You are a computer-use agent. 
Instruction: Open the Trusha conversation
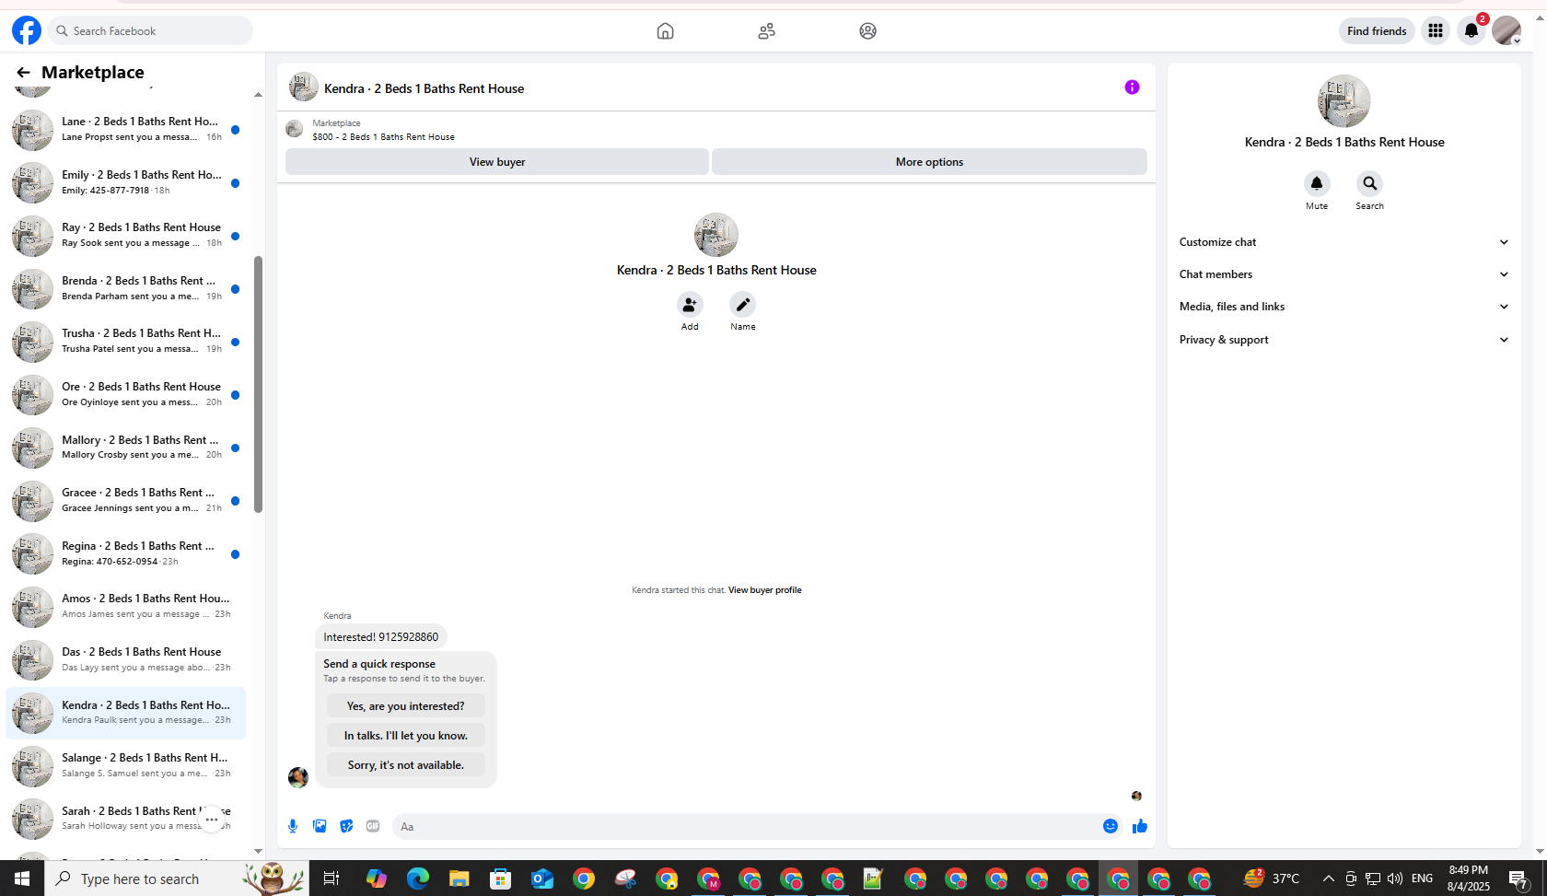[x=125, y=342]
